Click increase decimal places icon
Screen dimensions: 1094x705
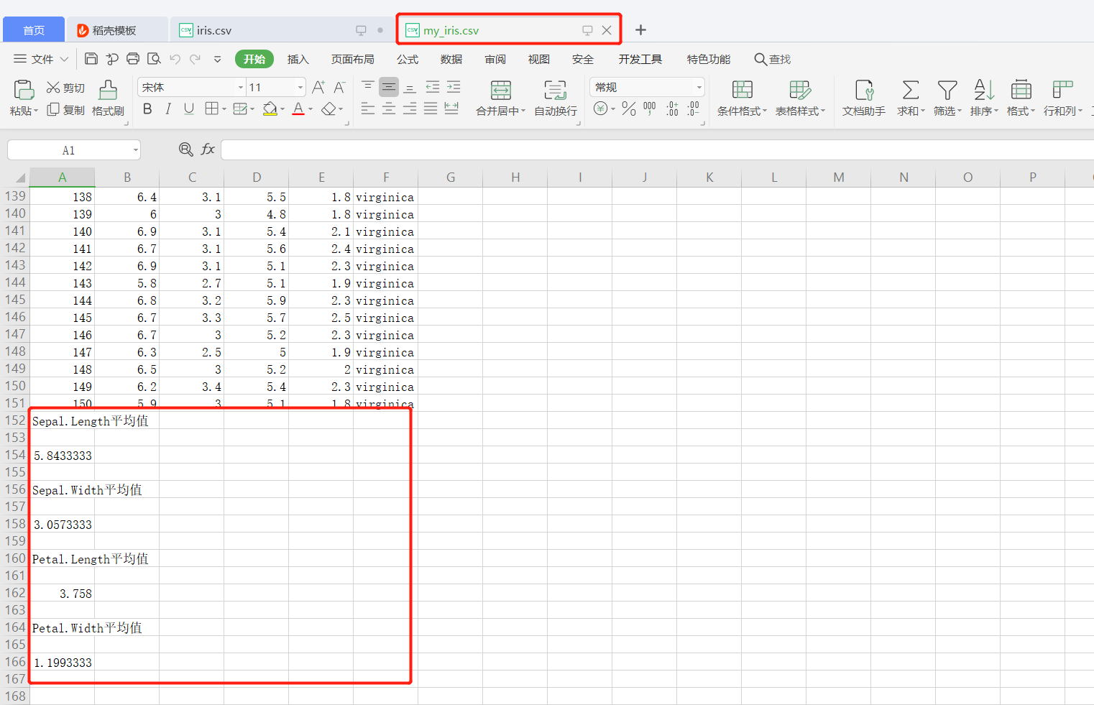point(672,109)
